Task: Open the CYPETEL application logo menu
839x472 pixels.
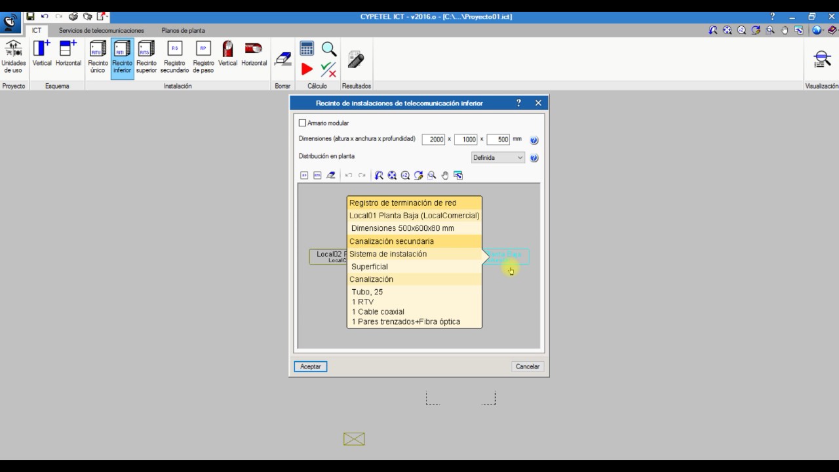Action: pyautogui.click(x=10, y=23)
